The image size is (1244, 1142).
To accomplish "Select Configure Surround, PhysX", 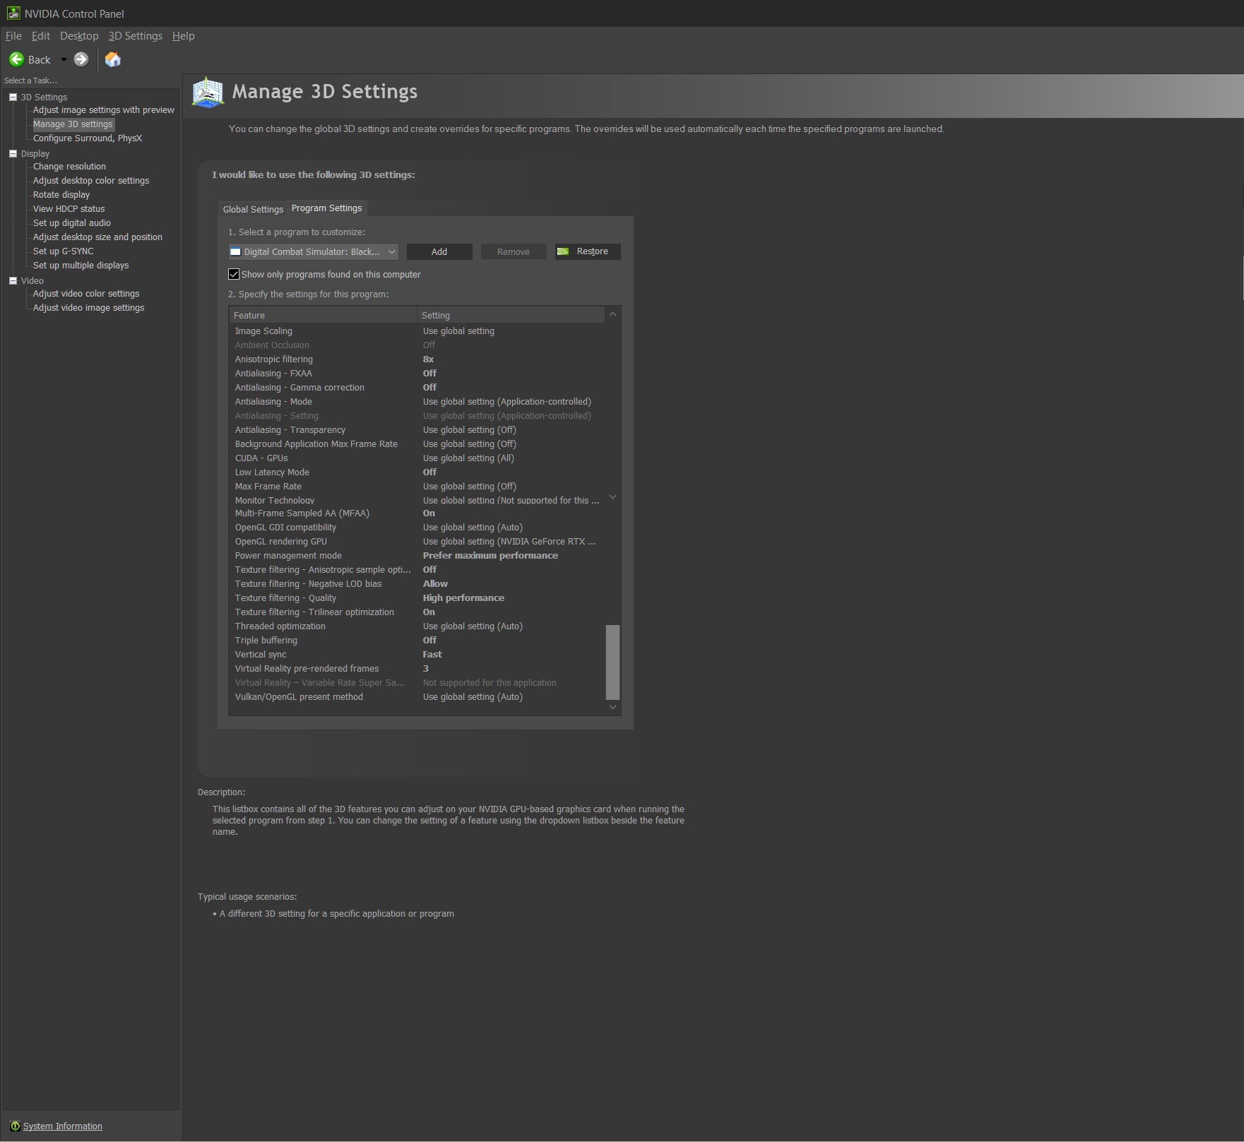I will (x=88, y=138).
